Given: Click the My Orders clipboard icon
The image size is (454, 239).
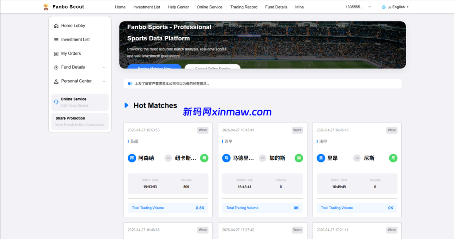Looking at the screenshot, I should tap(56, 54).
